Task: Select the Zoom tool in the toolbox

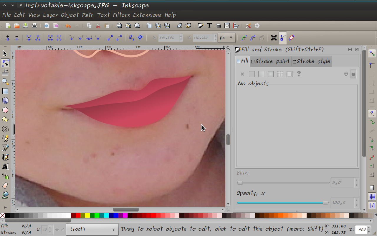Action: pyautogui.click(x=5, y=81)
